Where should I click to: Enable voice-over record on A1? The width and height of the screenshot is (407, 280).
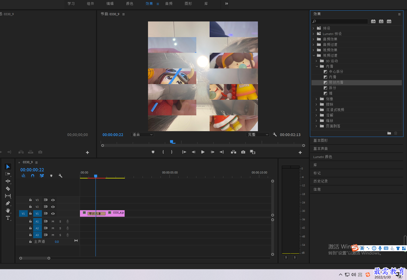pyautogui.click(x=67, y=221)
